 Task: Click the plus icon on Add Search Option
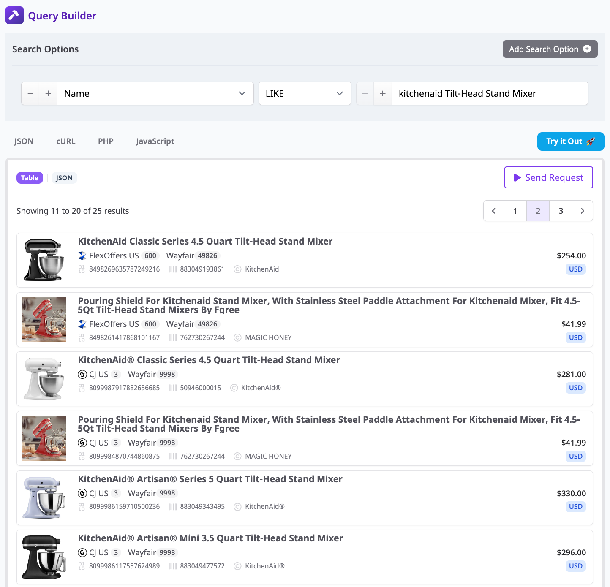[587, 49]
